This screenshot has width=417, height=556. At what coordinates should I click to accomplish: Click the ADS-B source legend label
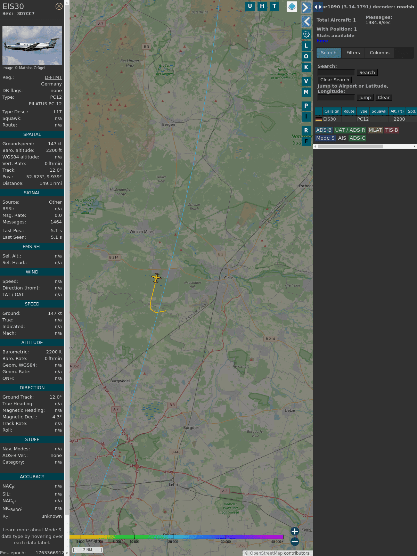(324, 130)
